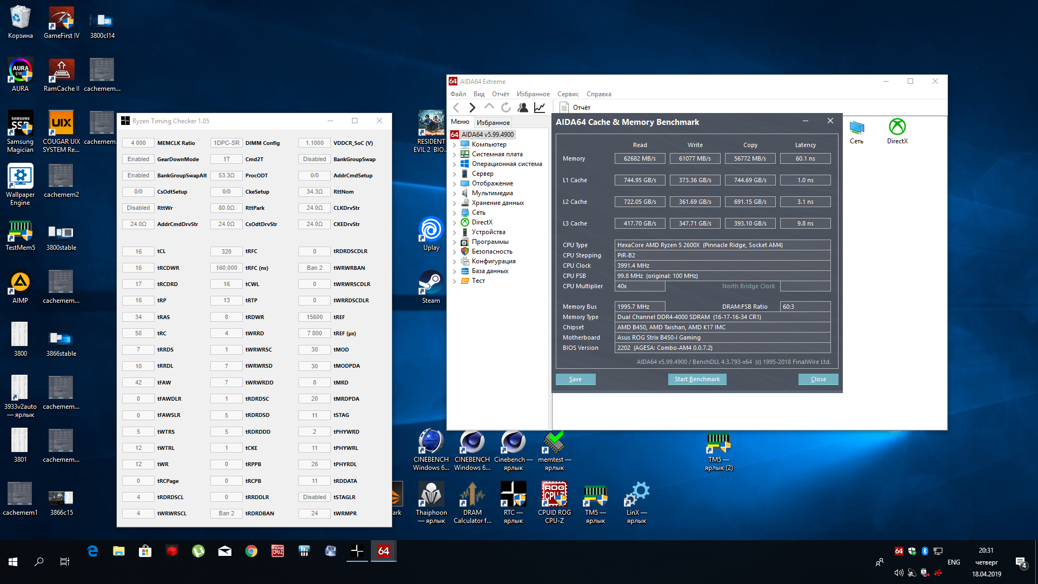
Task: Click the tCL value field in Ryzen Timing Checker
Action: 138,251
